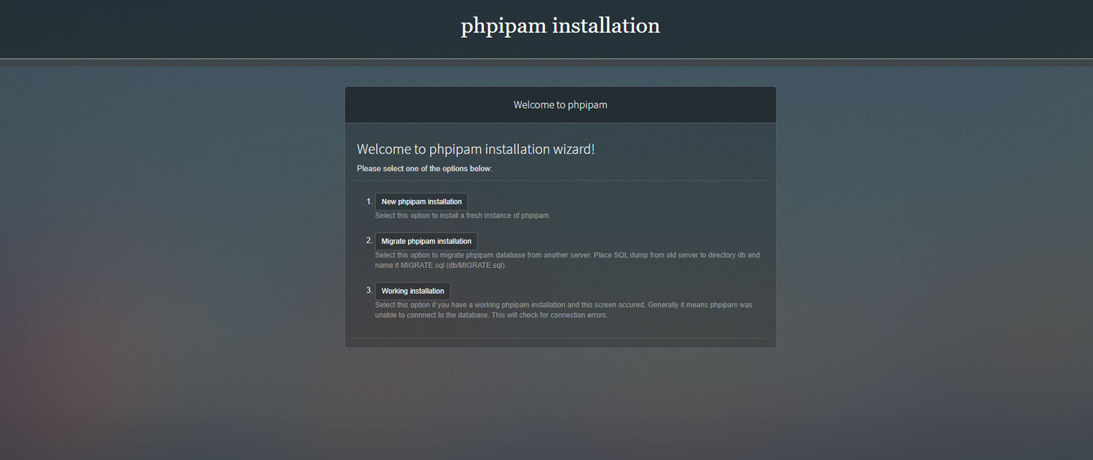Select the Working installation button
The width and height of the screenshot is (1093, 460).
412,291
